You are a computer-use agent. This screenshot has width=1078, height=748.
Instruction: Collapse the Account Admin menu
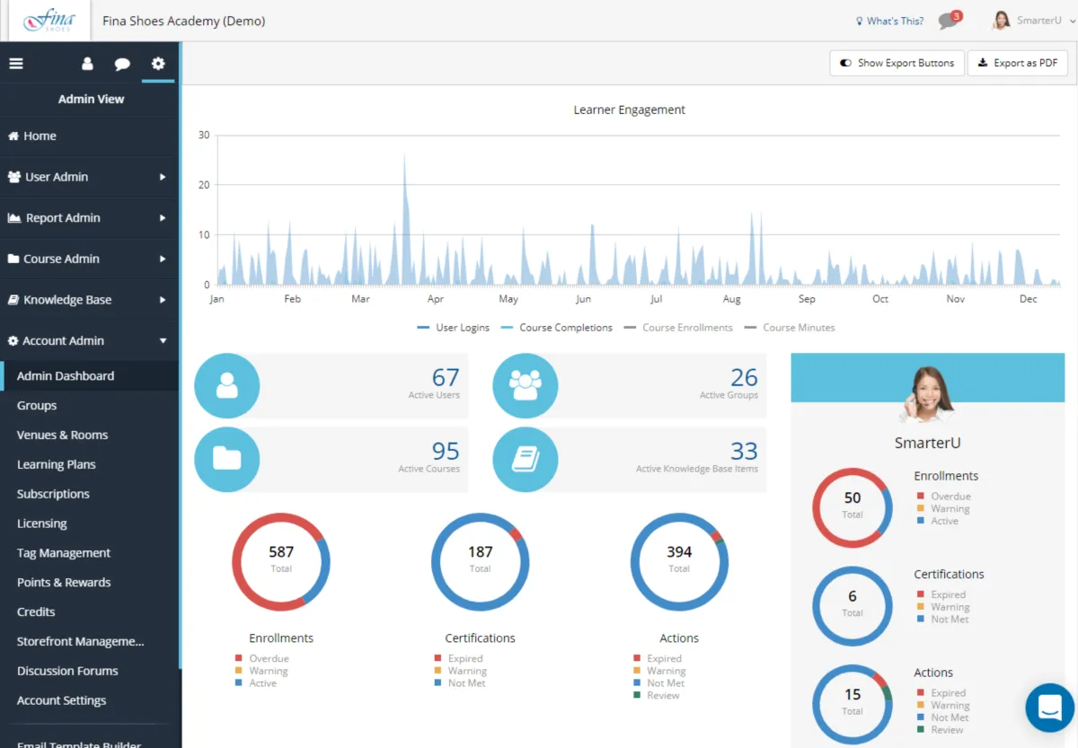(90, 341)
